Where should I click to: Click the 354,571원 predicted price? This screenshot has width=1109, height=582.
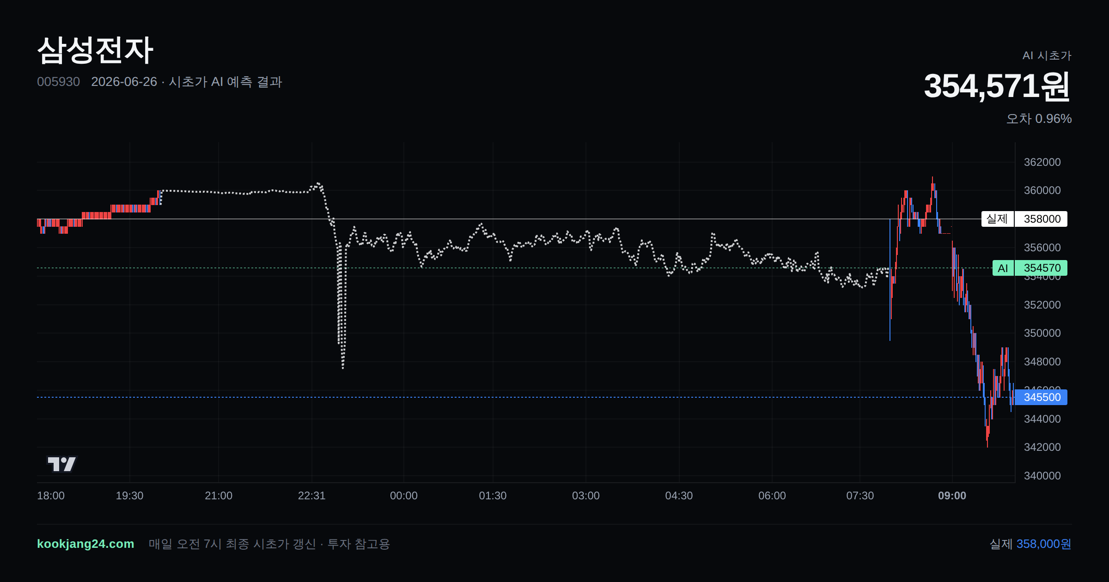[x=997, y=86]
